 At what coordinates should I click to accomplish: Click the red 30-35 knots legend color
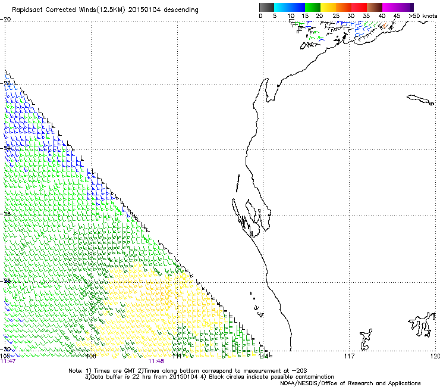(359, 7)
